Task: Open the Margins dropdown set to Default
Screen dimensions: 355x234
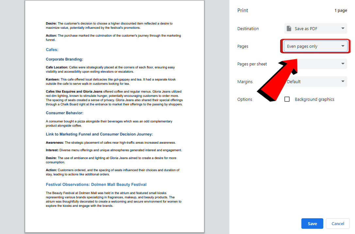Action: coord(315,81)
